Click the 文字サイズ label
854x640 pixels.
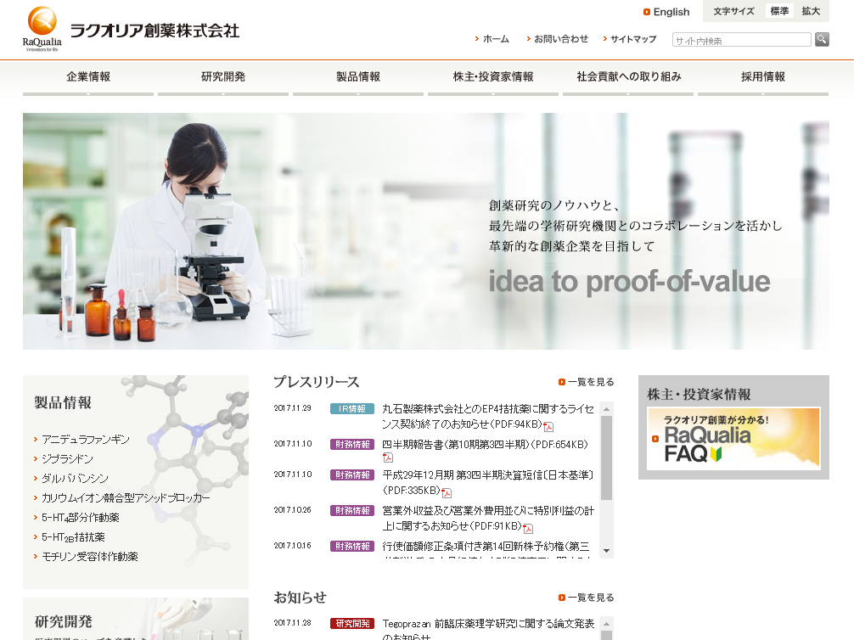pos(733,11)
